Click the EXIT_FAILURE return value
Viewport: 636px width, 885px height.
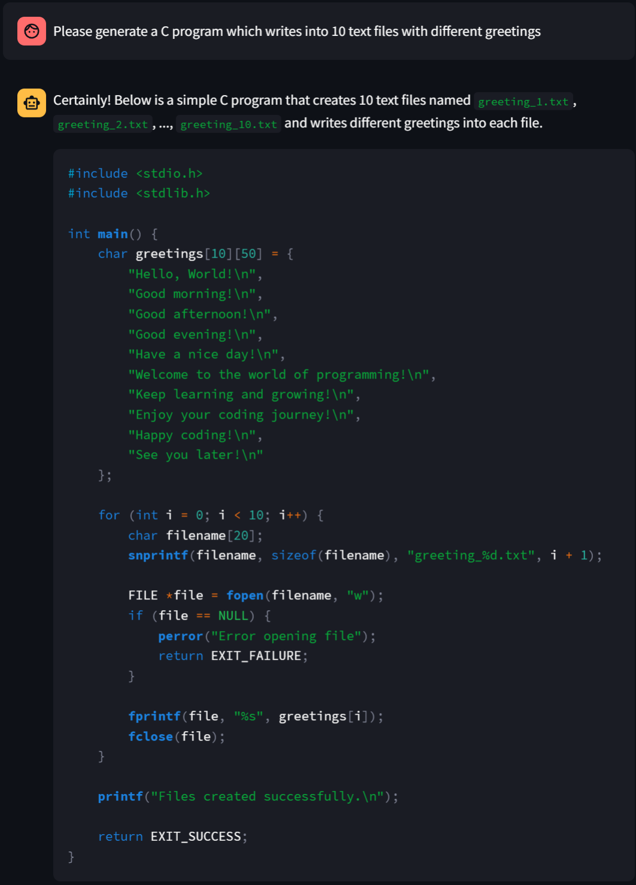click(x=256, y=656)
